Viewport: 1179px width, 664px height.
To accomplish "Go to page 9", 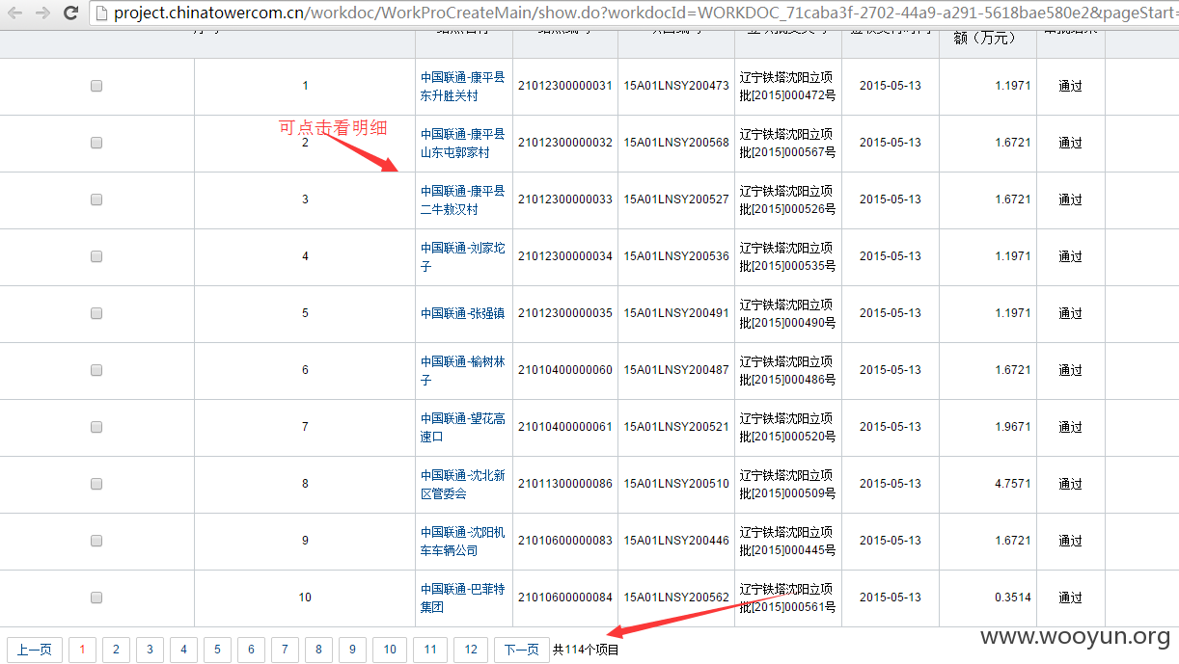I will [352, 650].
